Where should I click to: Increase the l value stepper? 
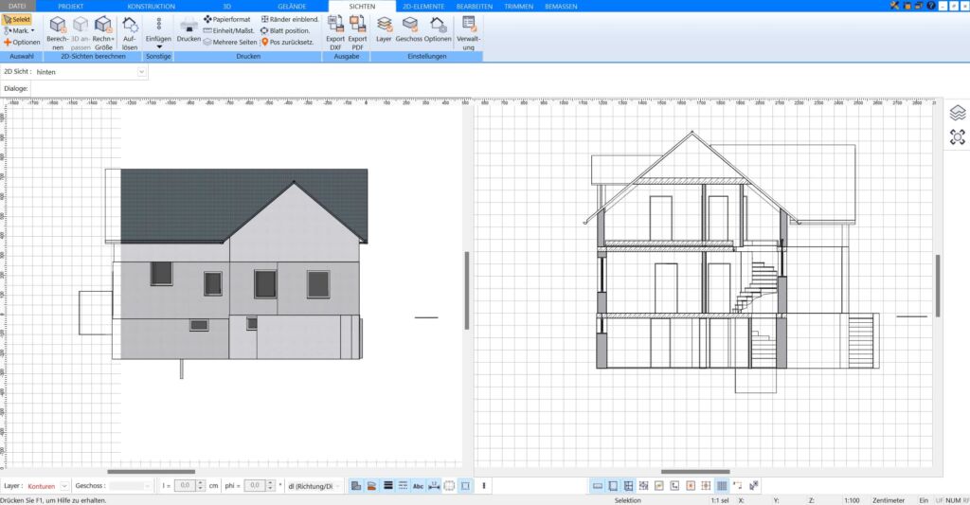(200, 483)
